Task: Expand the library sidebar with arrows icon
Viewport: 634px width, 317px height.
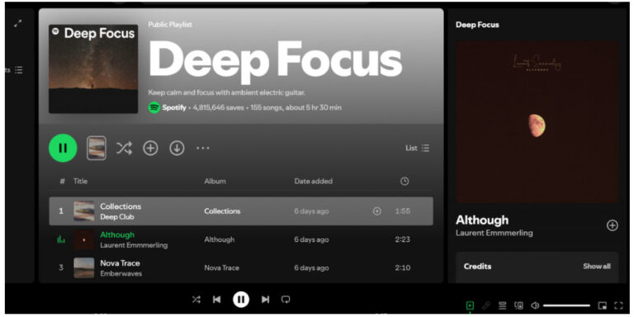Action: [18, 23]
